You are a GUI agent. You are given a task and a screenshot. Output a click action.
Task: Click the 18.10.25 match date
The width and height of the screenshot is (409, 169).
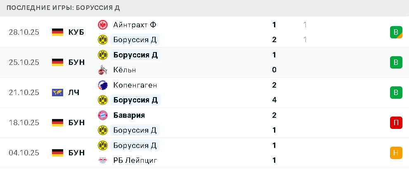point(24,123)
